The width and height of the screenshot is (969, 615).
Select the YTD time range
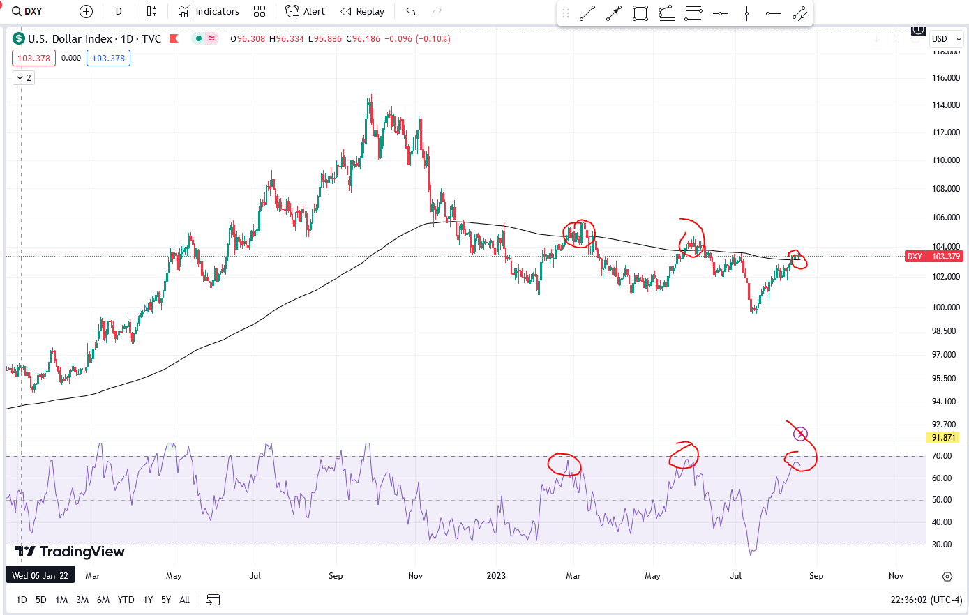126,600
